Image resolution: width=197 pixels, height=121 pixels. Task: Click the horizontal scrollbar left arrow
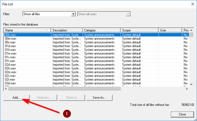[x=6, y=89]
